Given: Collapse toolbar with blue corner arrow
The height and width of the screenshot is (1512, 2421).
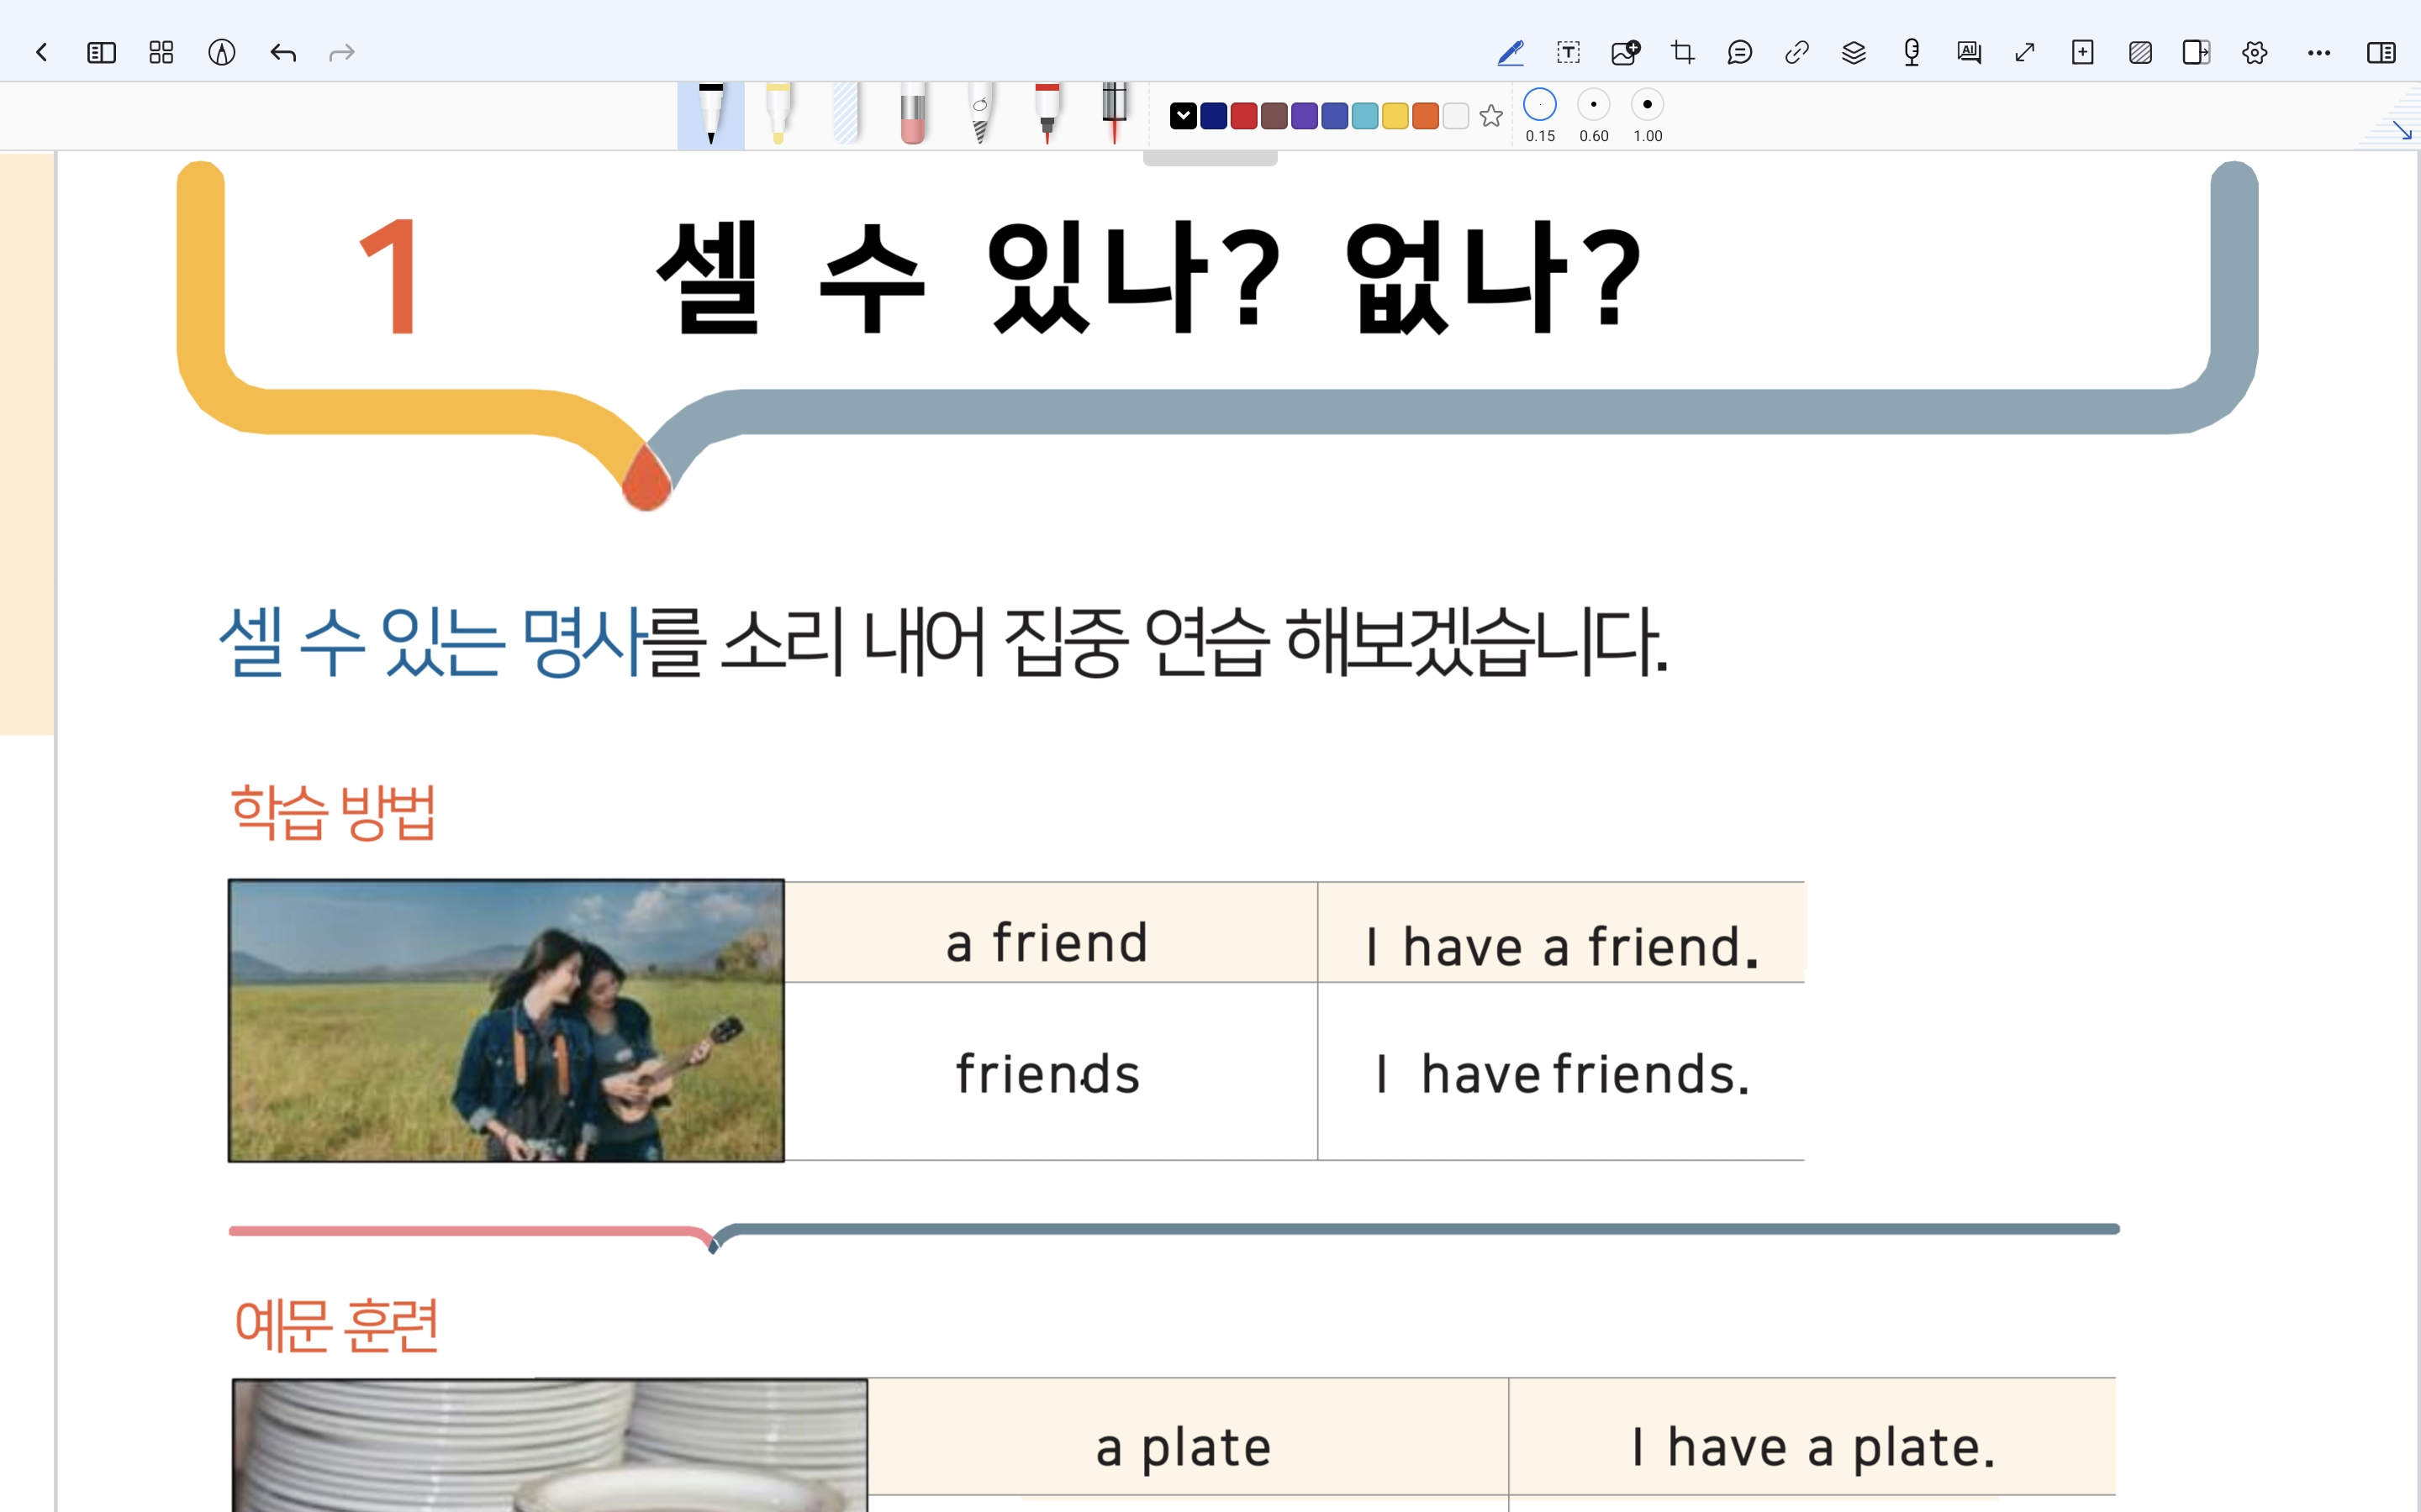Looking at the screenshot, I should pos(2401,130).
